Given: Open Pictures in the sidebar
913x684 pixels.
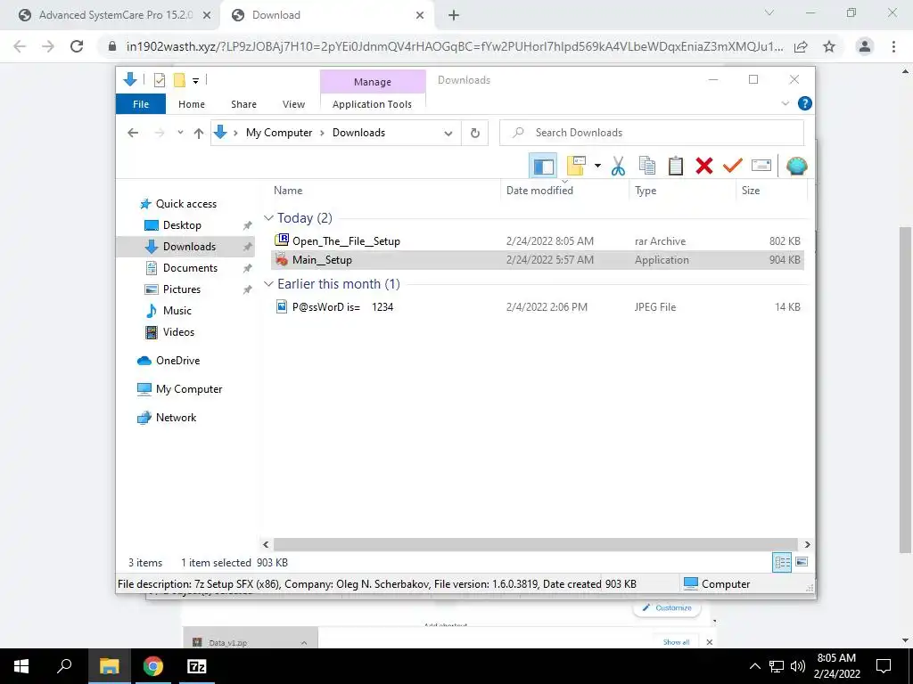Looking at the screenshot, I should tap(181, 289).
